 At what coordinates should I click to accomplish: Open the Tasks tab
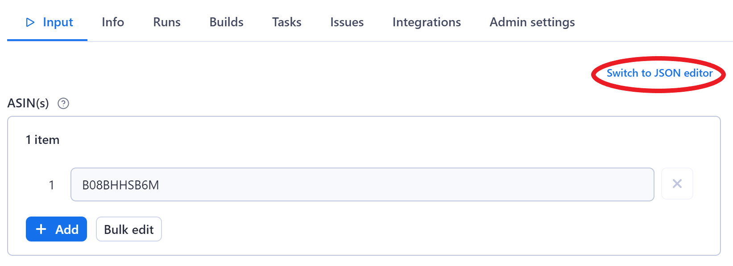287,22
